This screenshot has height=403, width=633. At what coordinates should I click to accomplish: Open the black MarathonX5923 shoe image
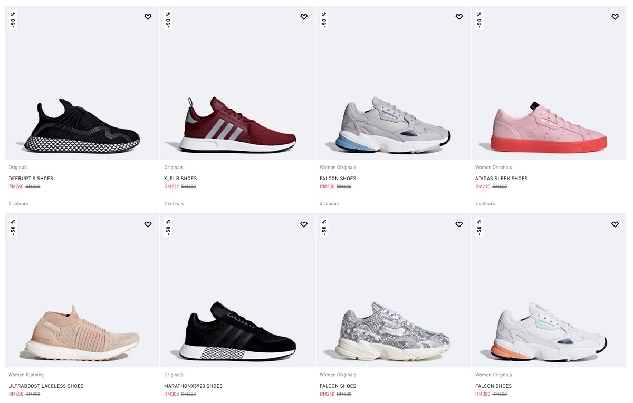pos(237,332)
